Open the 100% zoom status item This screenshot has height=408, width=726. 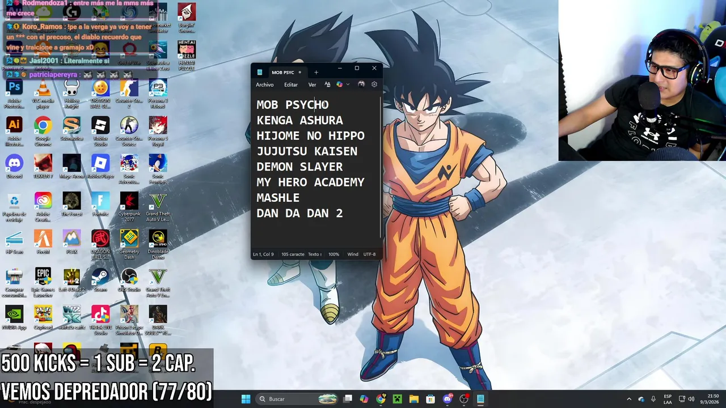click(x=334, y=254)
